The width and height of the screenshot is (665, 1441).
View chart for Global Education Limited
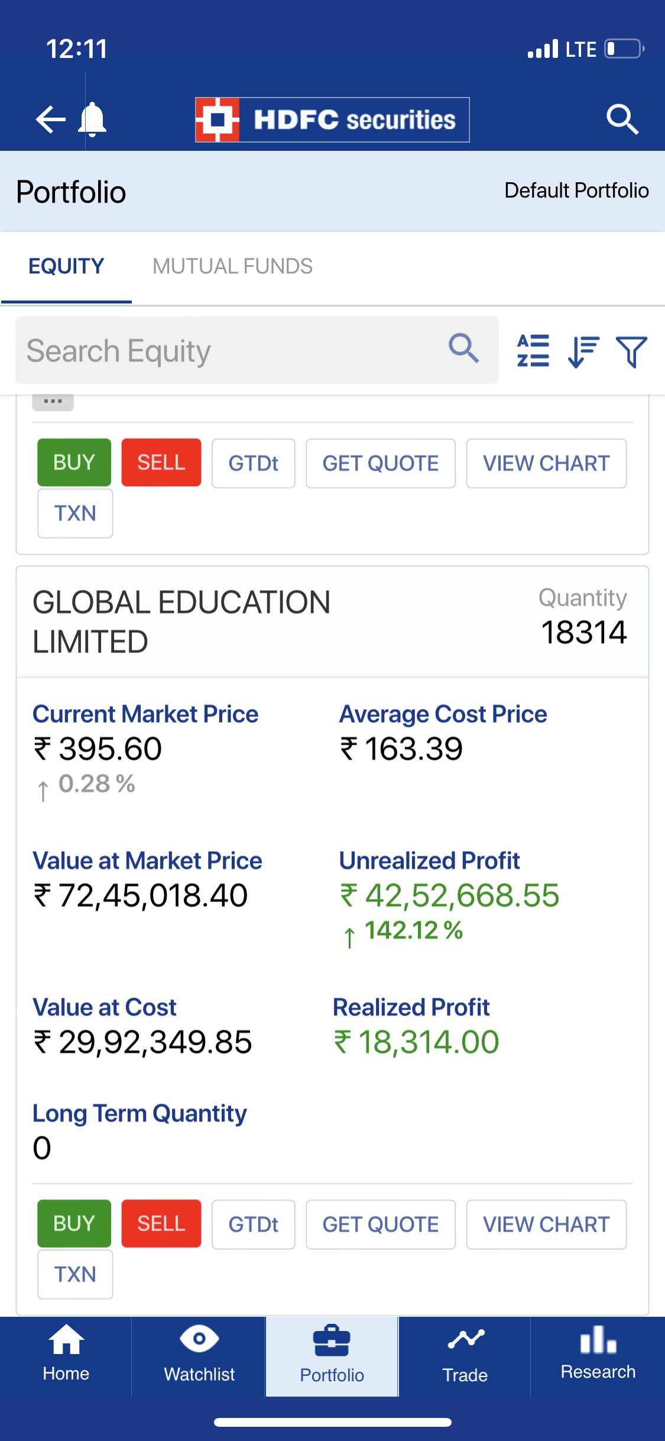(546, 1224)
